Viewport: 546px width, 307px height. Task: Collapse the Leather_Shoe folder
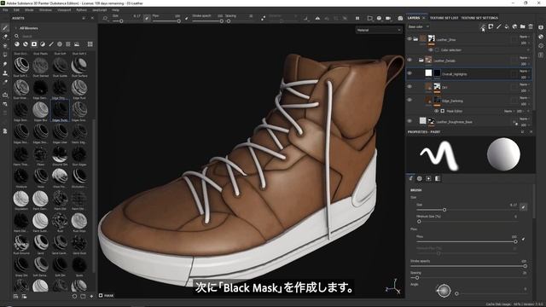(x=415, y=39)
